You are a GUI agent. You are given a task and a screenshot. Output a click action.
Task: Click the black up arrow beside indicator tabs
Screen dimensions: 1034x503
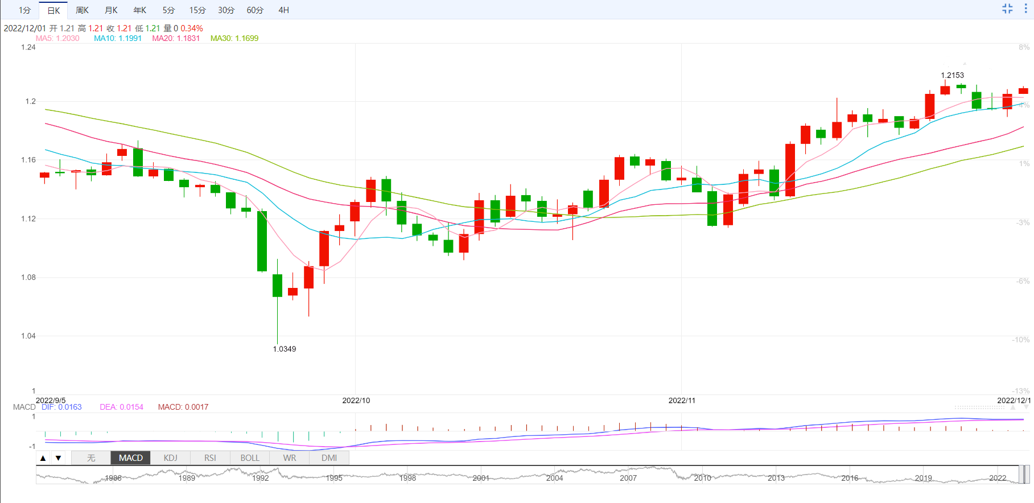tap(43, 458)
